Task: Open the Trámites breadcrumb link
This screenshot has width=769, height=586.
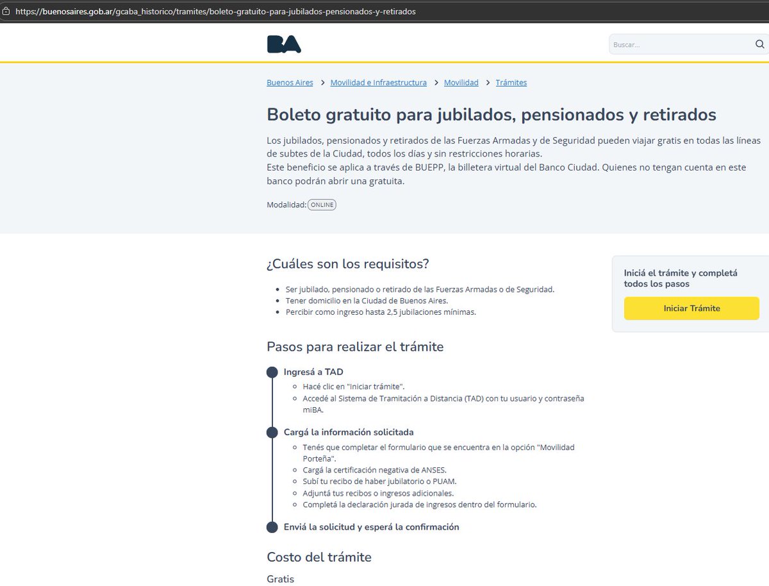Action: point(511,83)
